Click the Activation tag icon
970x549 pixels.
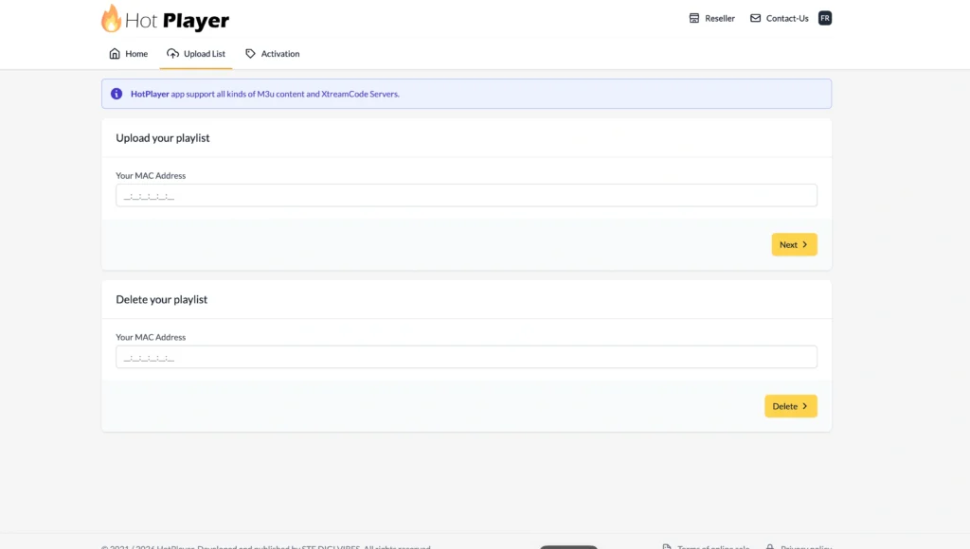[x=250, y=54]
